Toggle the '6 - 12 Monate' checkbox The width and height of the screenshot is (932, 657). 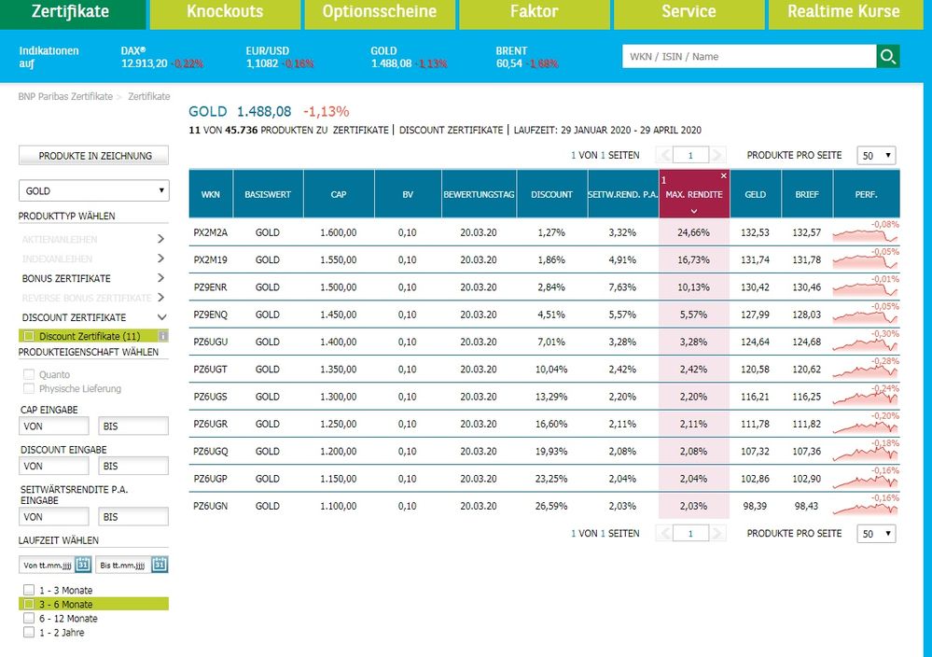[x=29, y=618]
